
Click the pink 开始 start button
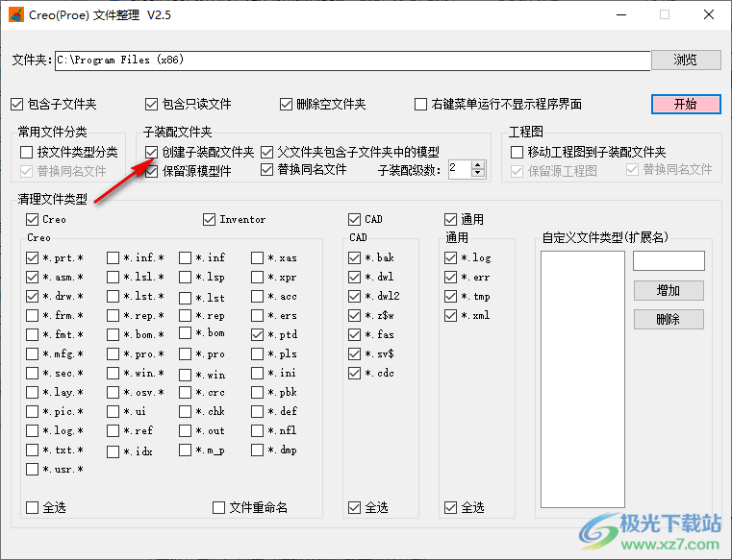[x=686, y=104]
